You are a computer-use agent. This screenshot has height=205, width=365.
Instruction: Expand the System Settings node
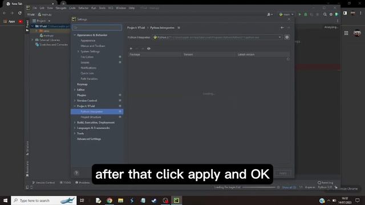79,51
